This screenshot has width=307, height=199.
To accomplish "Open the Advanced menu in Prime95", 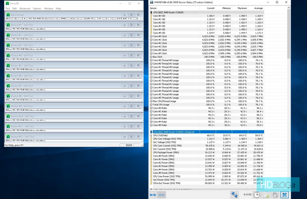I will (25, 9).
